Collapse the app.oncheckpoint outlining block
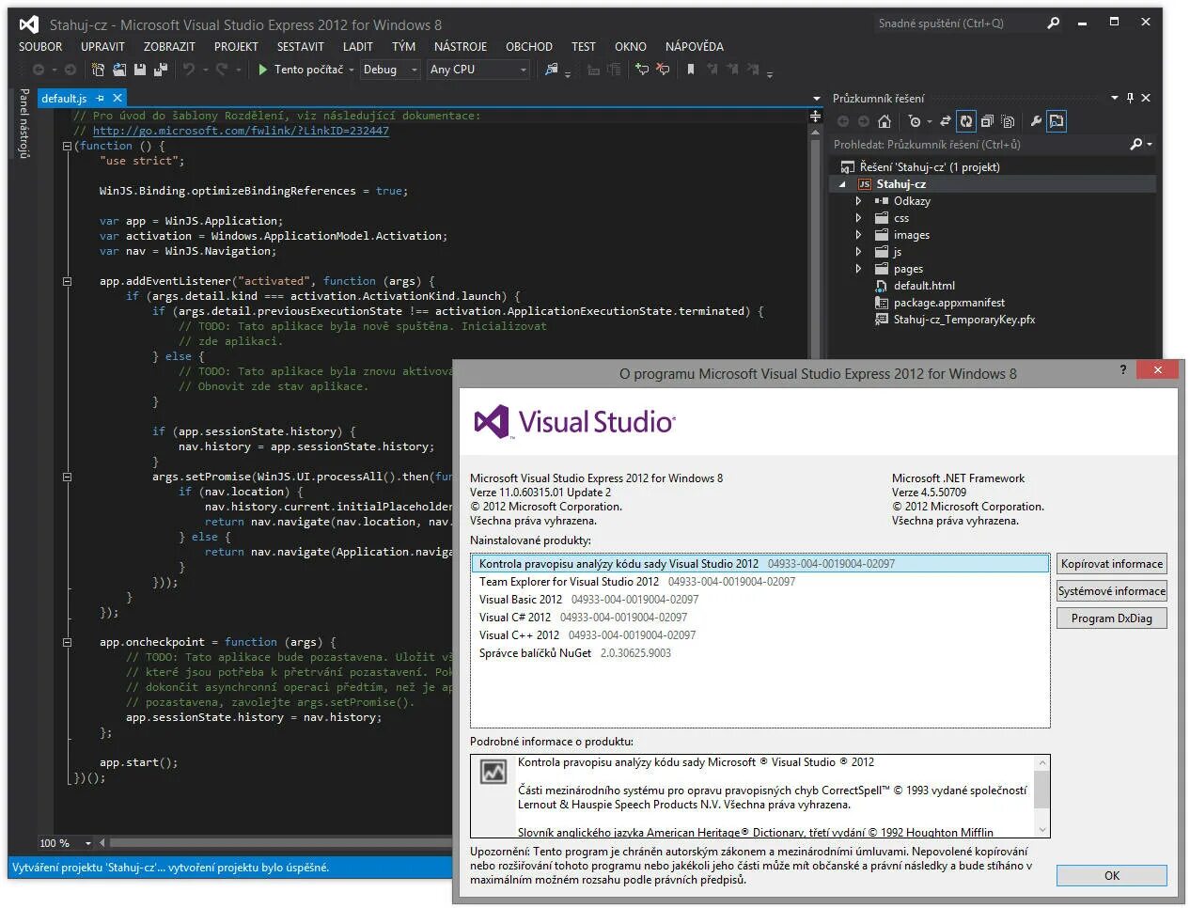1190x908 pixels. (x=67, y=642)
